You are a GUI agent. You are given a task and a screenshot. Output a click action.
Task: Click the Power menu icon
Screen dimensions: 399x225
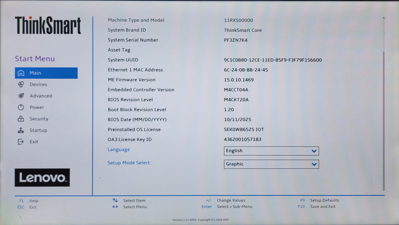21,107
